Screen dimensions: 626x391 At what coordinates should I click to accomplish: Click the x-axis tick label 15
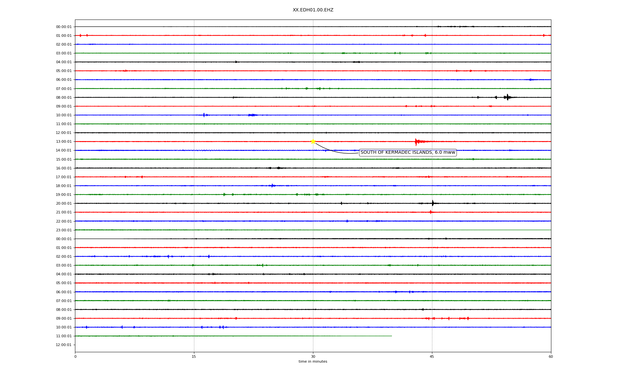pyautogui.click(x=194, y=356)
